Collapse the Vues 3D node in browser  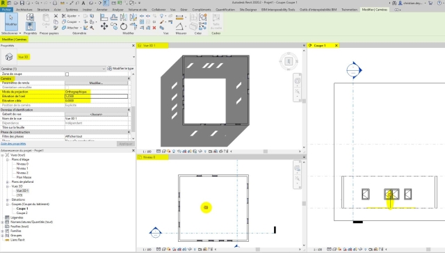8,186
